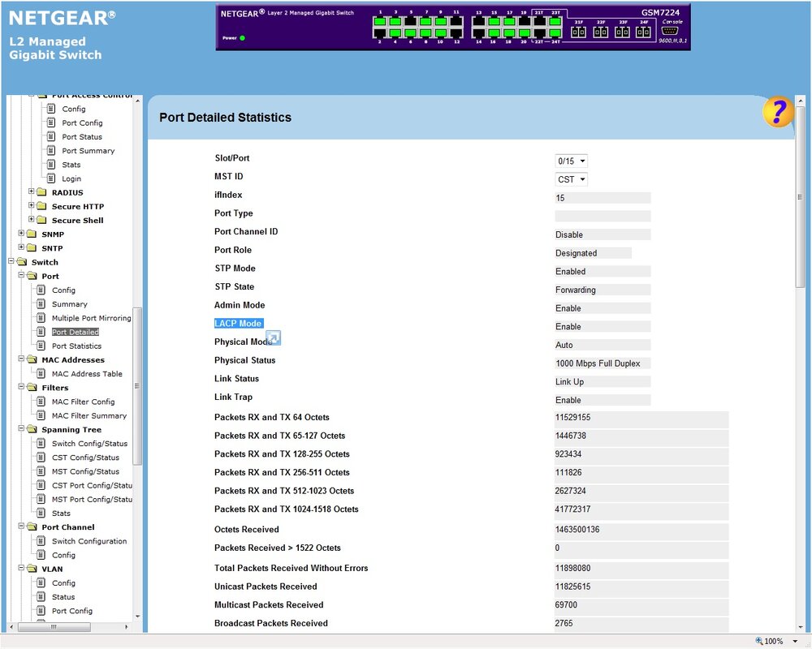The height and width of the screenshot is (649, 812).
Task: Collapse the Switch tree node
Action: point(11,261)
